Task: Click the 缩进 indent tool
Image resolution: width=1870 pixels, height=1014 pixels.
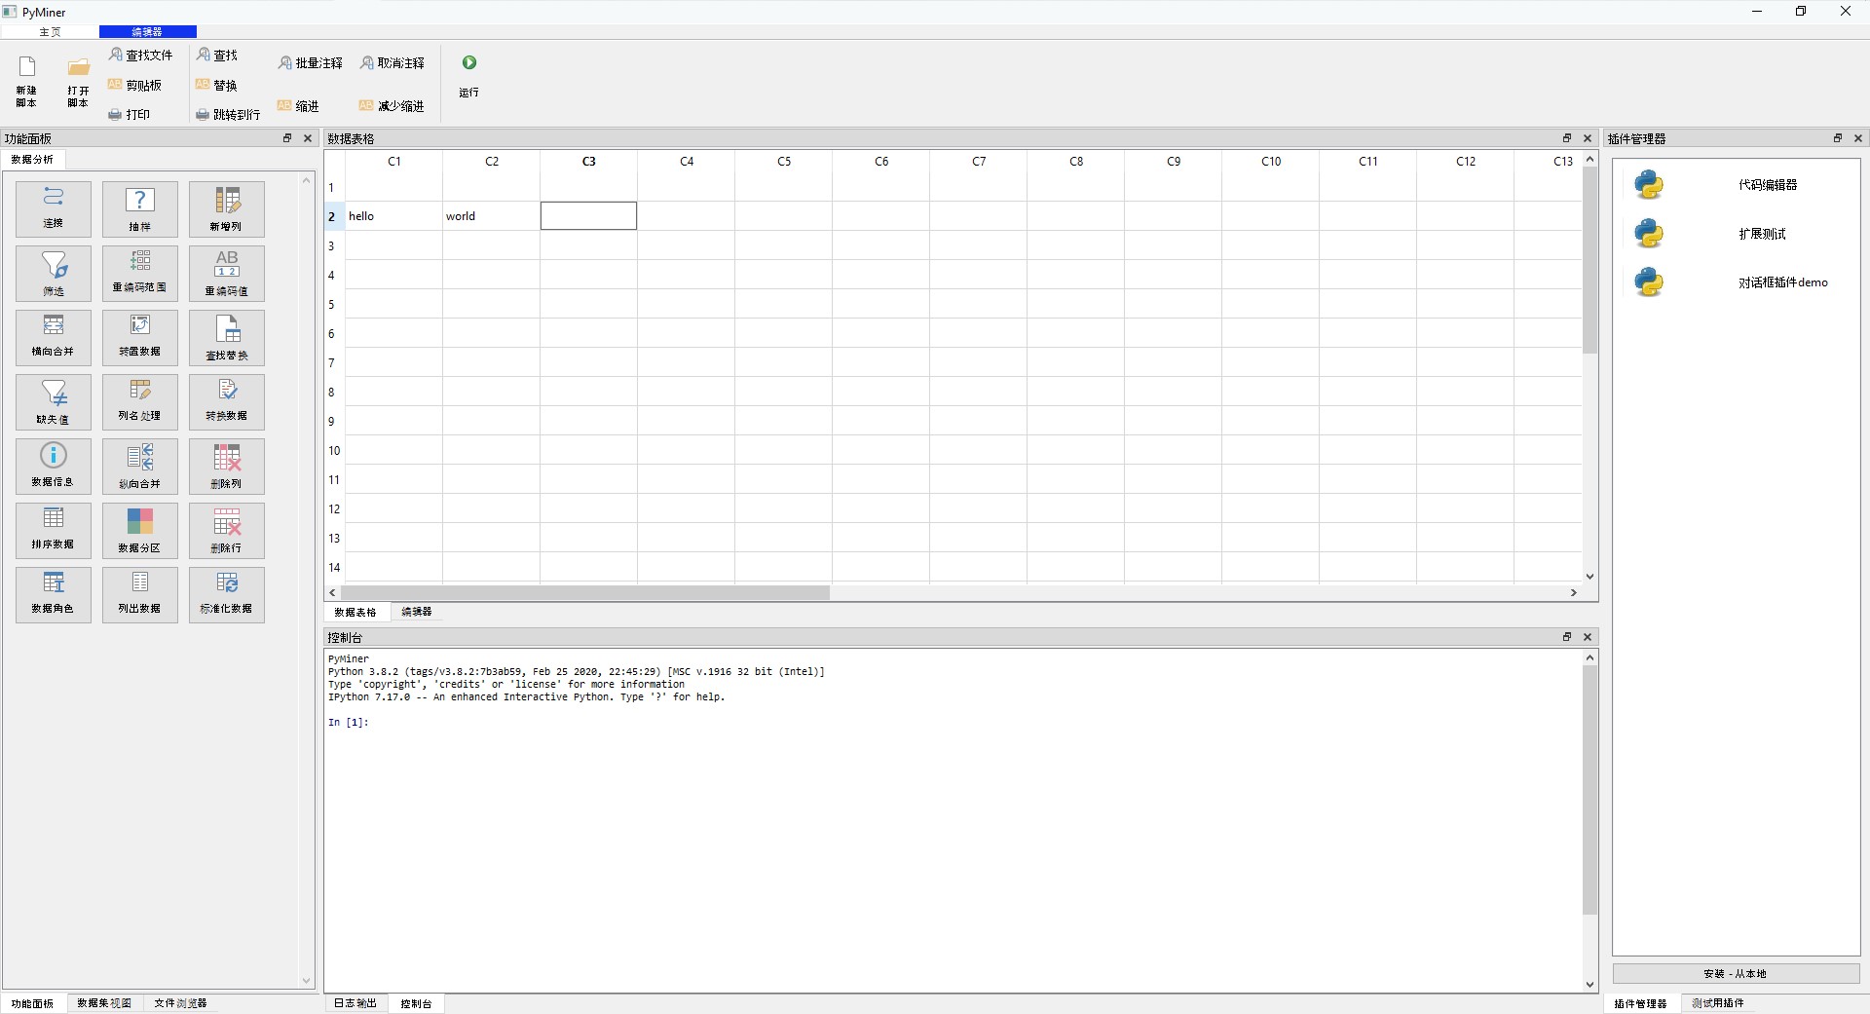Action: (298, 105)
